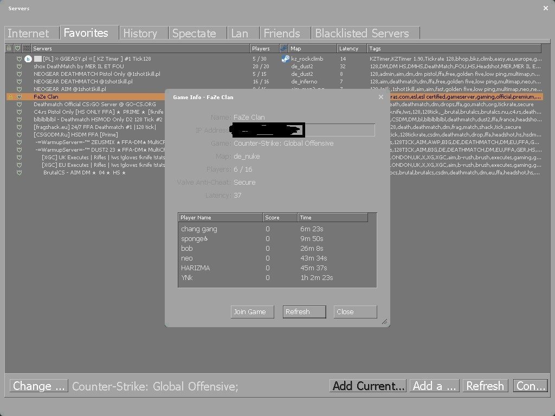Click the shield icon beside the CSGODM.Ru server

(19, 134)
